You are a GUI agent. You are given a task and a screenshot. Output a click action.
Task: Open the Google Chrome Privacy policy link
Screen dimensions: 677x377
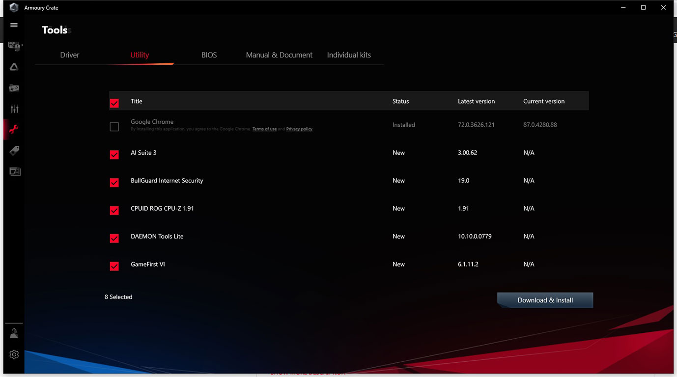[x=299, y=129]
